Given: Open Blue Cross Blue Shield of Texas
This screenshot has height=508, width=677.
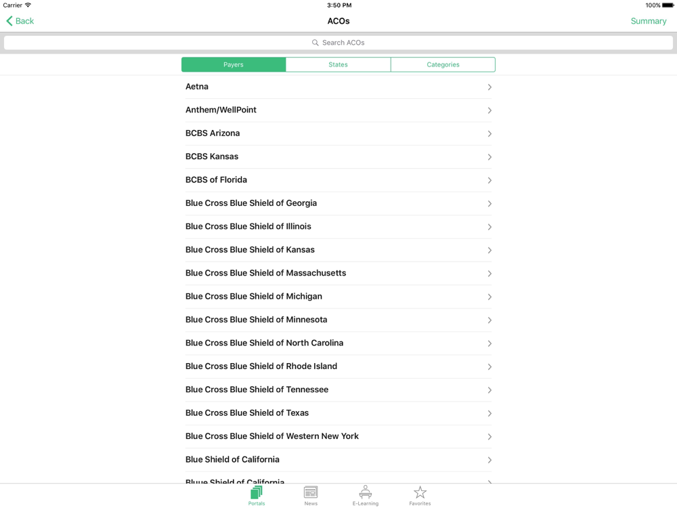Looking at the screenshot, I should [x=338, y=413].
